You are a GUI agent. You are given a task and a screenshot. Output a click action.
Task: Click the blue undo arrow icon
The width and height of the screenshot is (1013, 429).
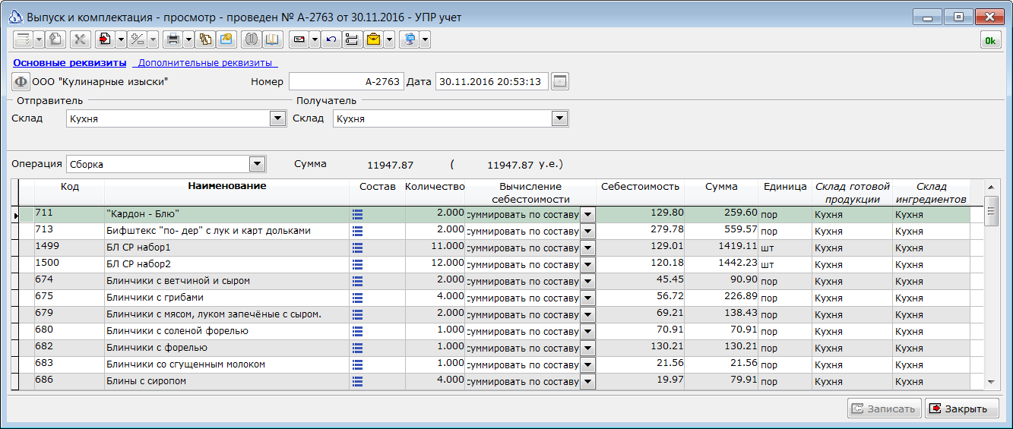pos(331,39)
